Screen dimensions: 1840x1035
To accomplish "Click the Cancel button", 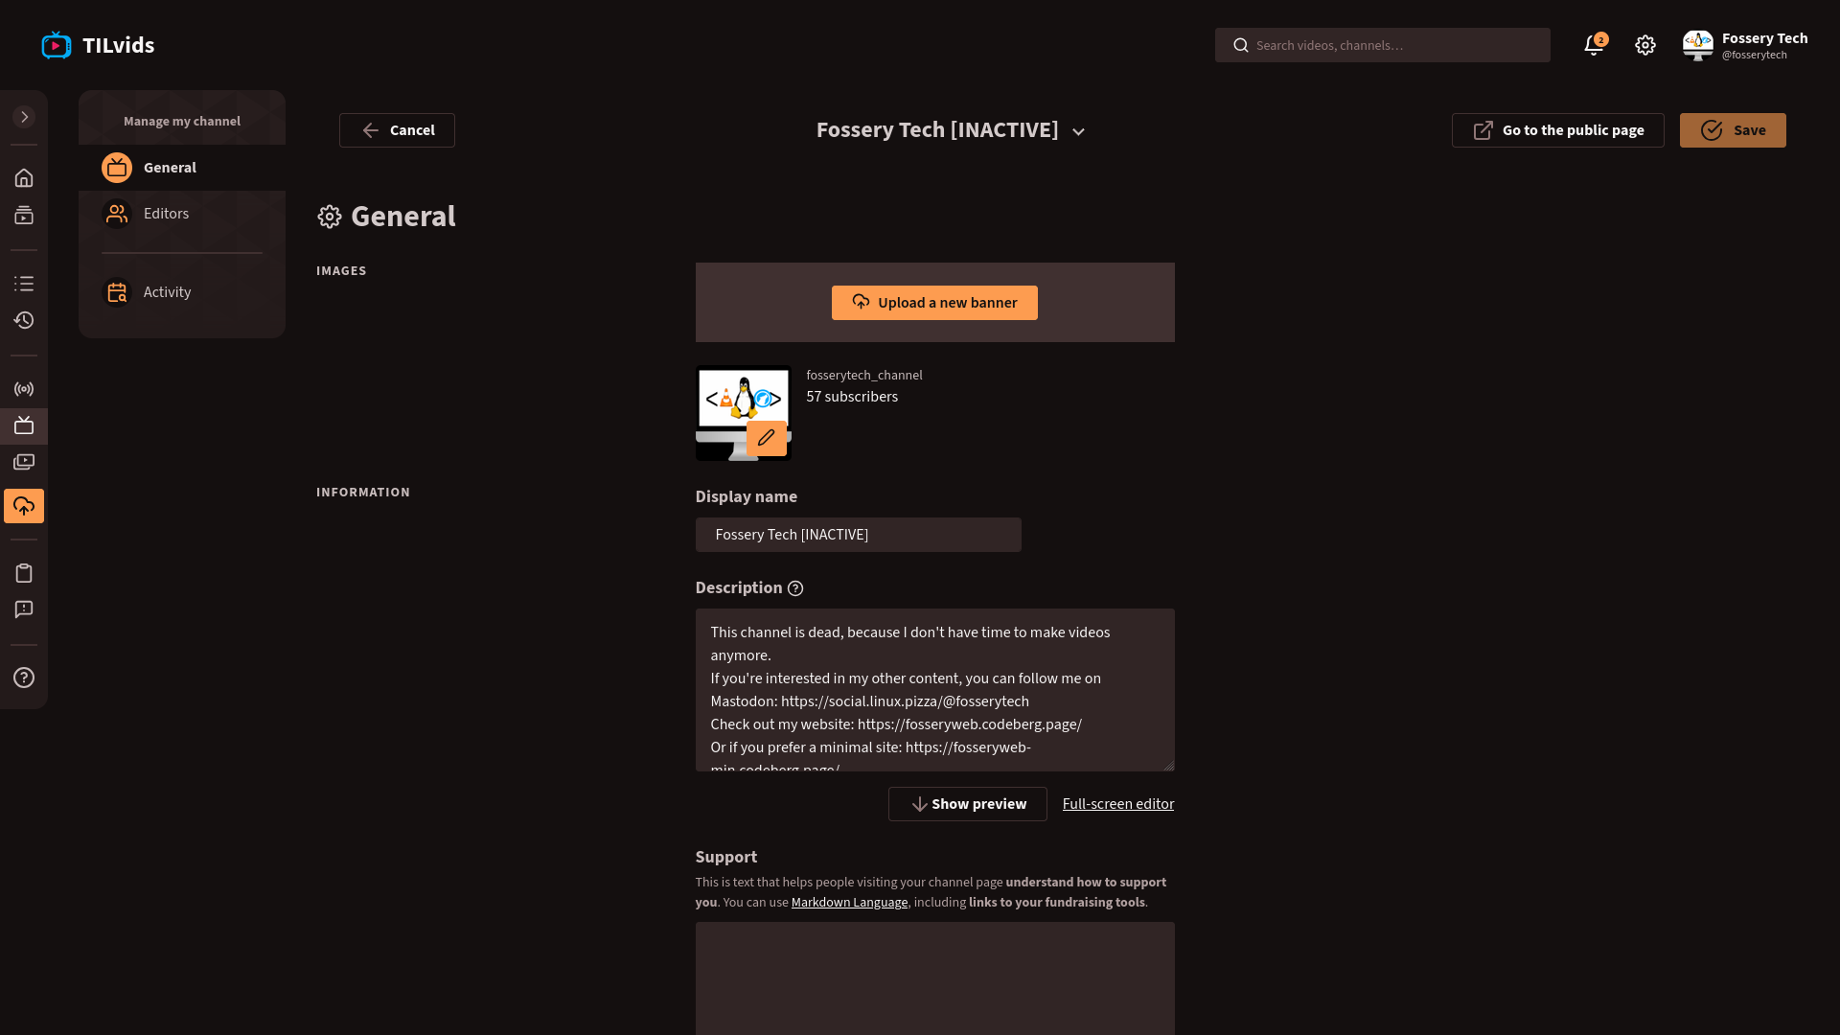I will [x=397, y=130].
